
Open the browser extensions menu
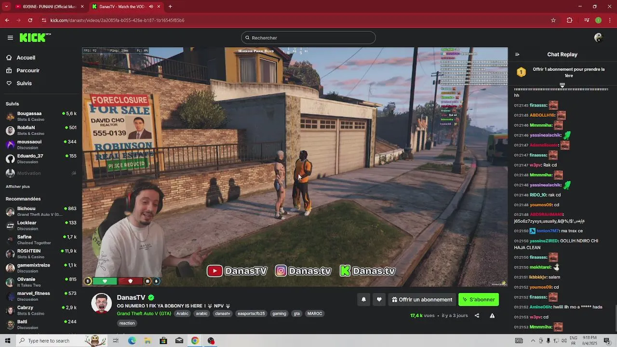[x=570, y=20]
